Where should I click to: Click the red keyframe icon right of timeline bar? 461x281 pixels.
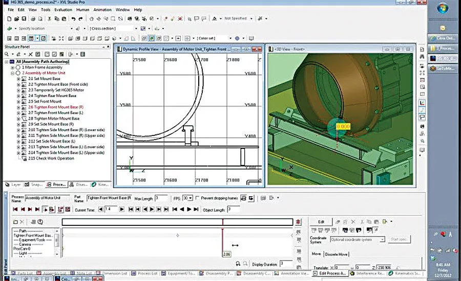(x=299, y=222)
